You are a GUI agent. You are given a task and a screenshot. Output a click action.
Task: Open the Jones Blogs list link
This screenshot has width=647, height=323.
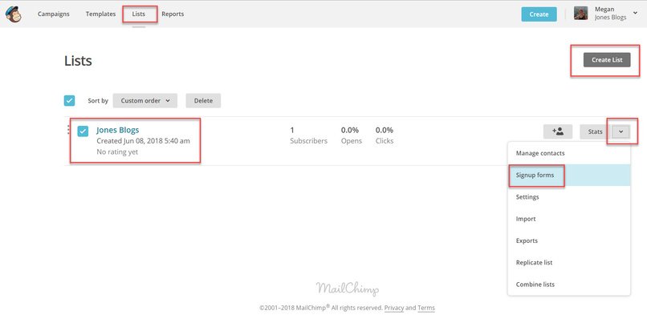click(x=117, y=130)
